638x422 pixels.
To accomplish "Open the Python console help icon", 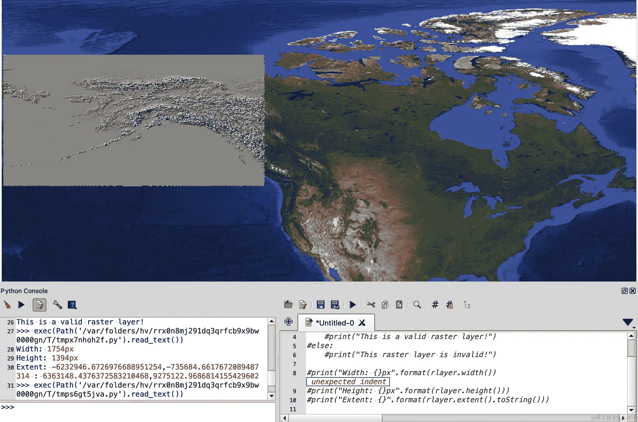I will pos(72,305).
